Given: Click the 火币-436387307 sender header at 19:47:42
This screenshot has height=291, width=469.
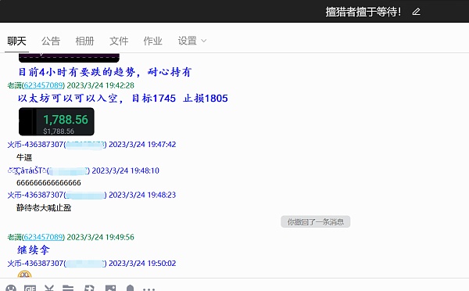Looking at the screenshot, I should [x=91, y=145].
